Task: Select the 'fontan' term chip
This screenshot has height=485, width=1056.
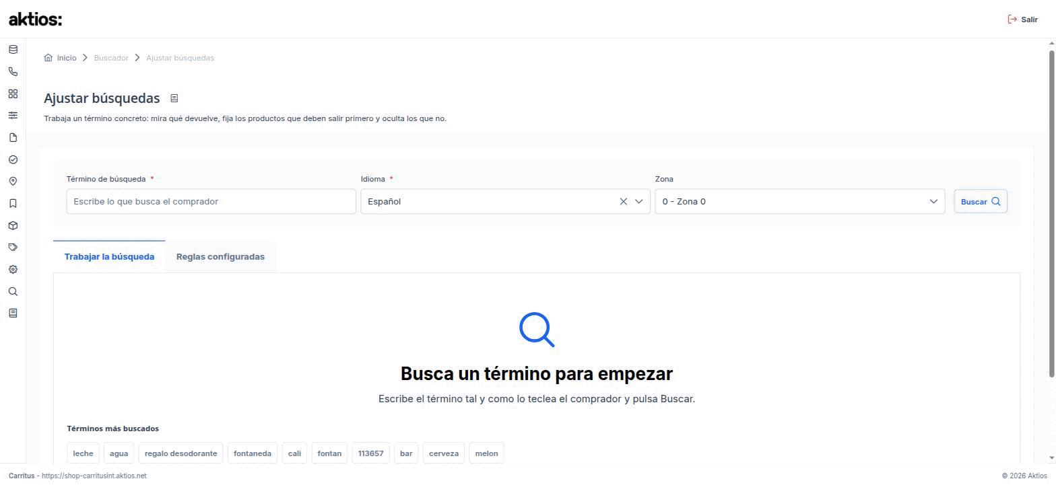Action: pos(329,453)
